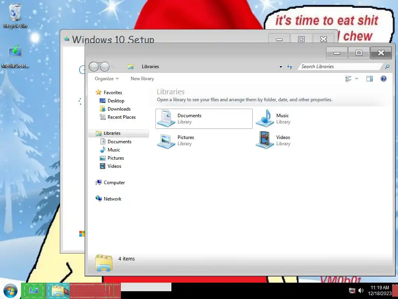Click the Libraries icon in the details pane
Viewport: 398px width, 299px height.
tap(104, 263)
